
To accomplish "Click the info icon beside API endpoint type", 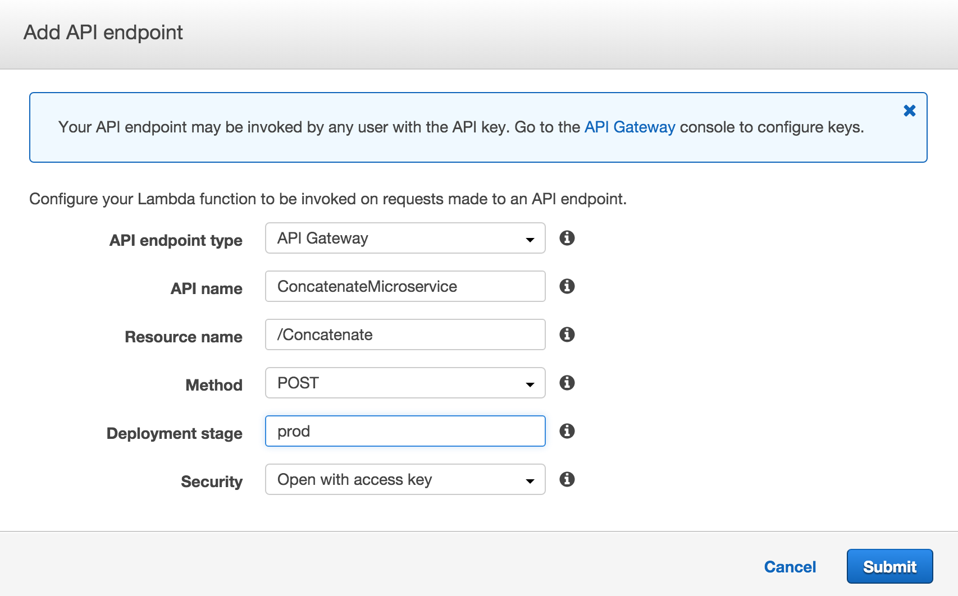I will pyautogui.click(x=567, y=238).
